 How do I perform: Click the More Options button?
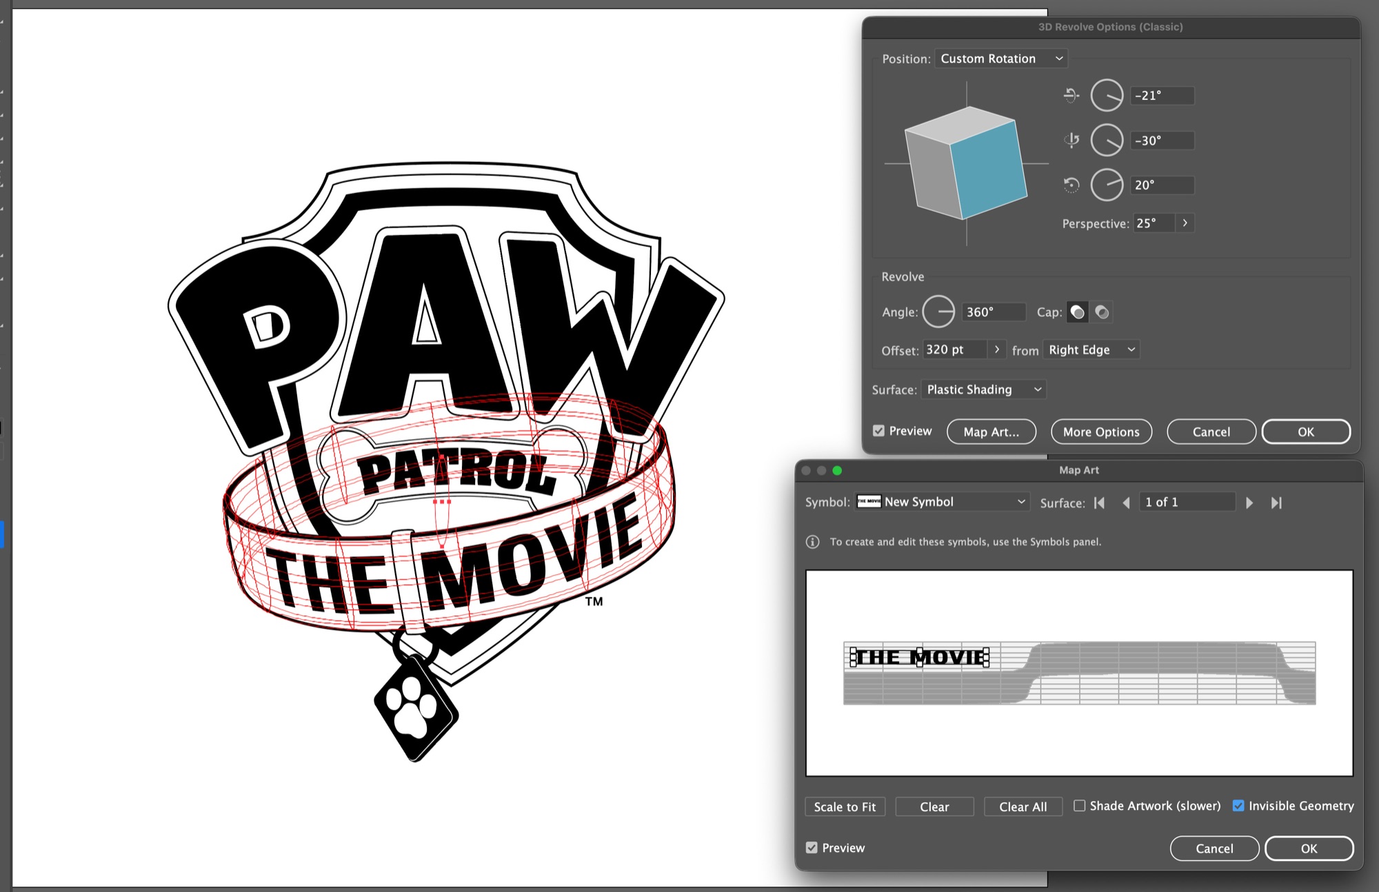click(1101, 432)
